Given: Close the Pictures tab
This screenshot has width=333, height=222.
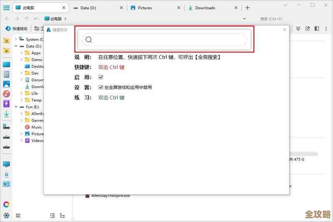Looking at the screenshot, I should coord(179,8).
